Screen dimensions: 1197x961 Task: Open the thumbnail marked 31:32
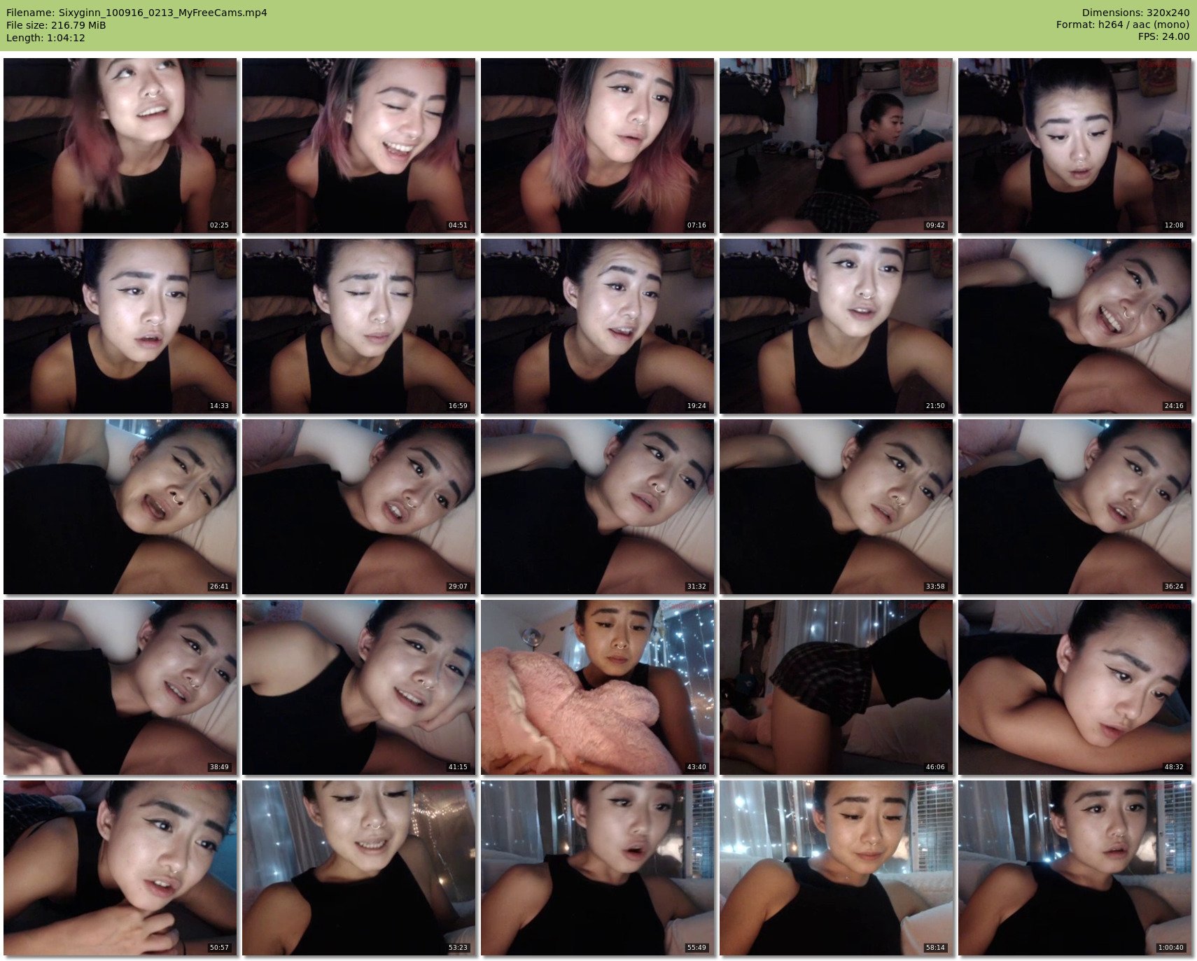597,507
